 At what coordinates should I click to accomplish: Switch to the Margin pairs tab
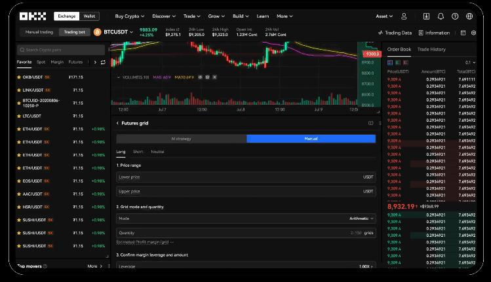tap(57, 62)
